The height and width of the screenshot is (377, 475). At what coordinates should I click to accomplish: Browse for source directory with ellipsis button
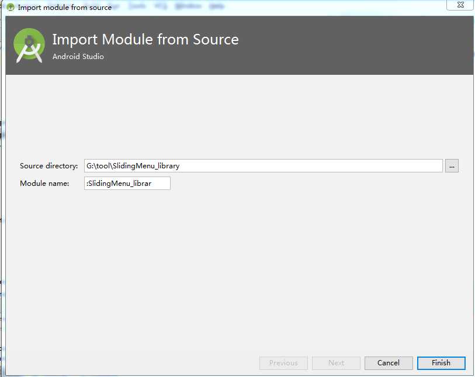pyautogui.click(x=452, y=166)
